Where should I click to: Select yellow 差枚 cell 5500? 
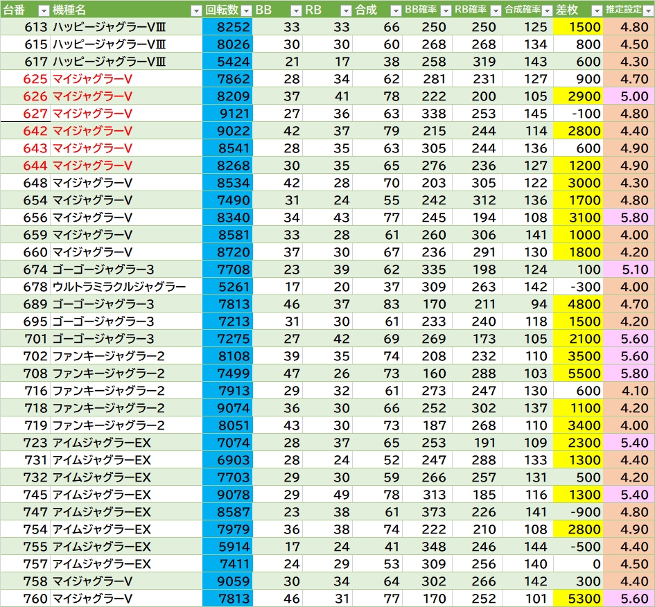tap(578, 373)
